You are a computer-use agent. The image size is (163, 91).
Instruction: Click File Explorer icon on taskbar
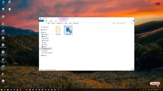[8, 90]
